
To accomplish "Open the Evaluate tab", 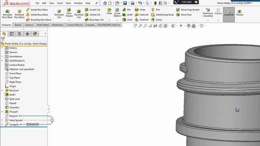I will point(90,25).
